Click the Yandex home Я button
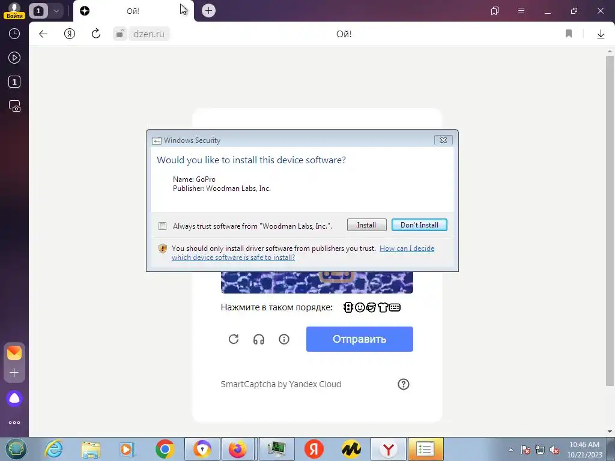The height and width of the screenshot is (461, 615). click(70, 34)
